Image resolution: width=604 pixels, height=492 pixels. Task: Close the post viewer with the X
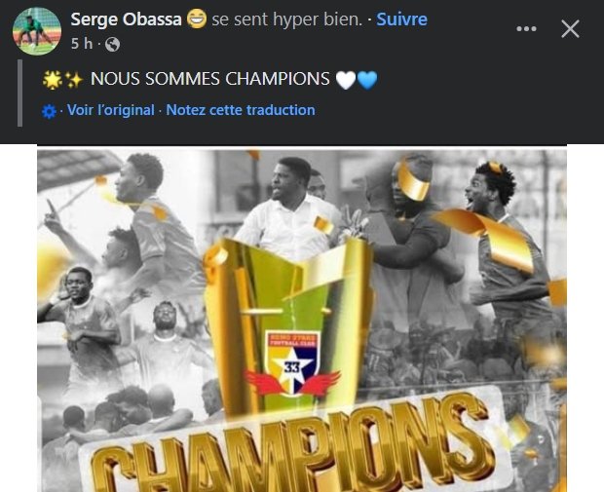coord(570,29)
